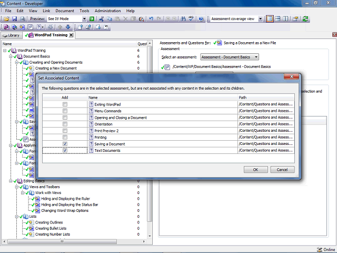Screen dimensions: 337x253
Task: Open the Assessment coverage view dropdown
Action: [x=260, y=19]
